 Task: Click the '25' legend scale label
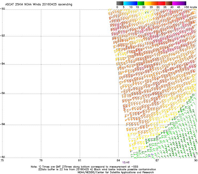pyautogui.click(x=151, y=7)
